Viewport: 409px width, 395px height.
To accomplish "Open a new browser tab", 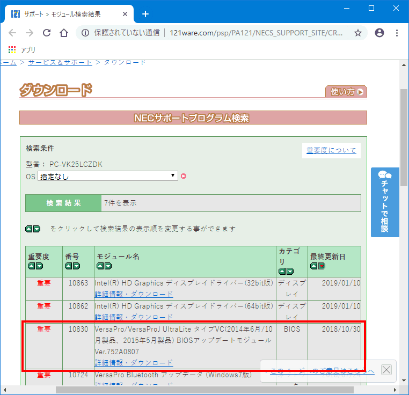I will coord(145,14).
